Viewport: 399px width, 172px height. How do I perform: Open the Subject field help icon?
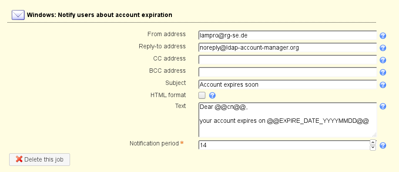pos(383,85)
